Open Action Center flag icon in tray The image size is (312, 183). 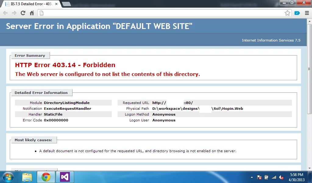point(259,177)
